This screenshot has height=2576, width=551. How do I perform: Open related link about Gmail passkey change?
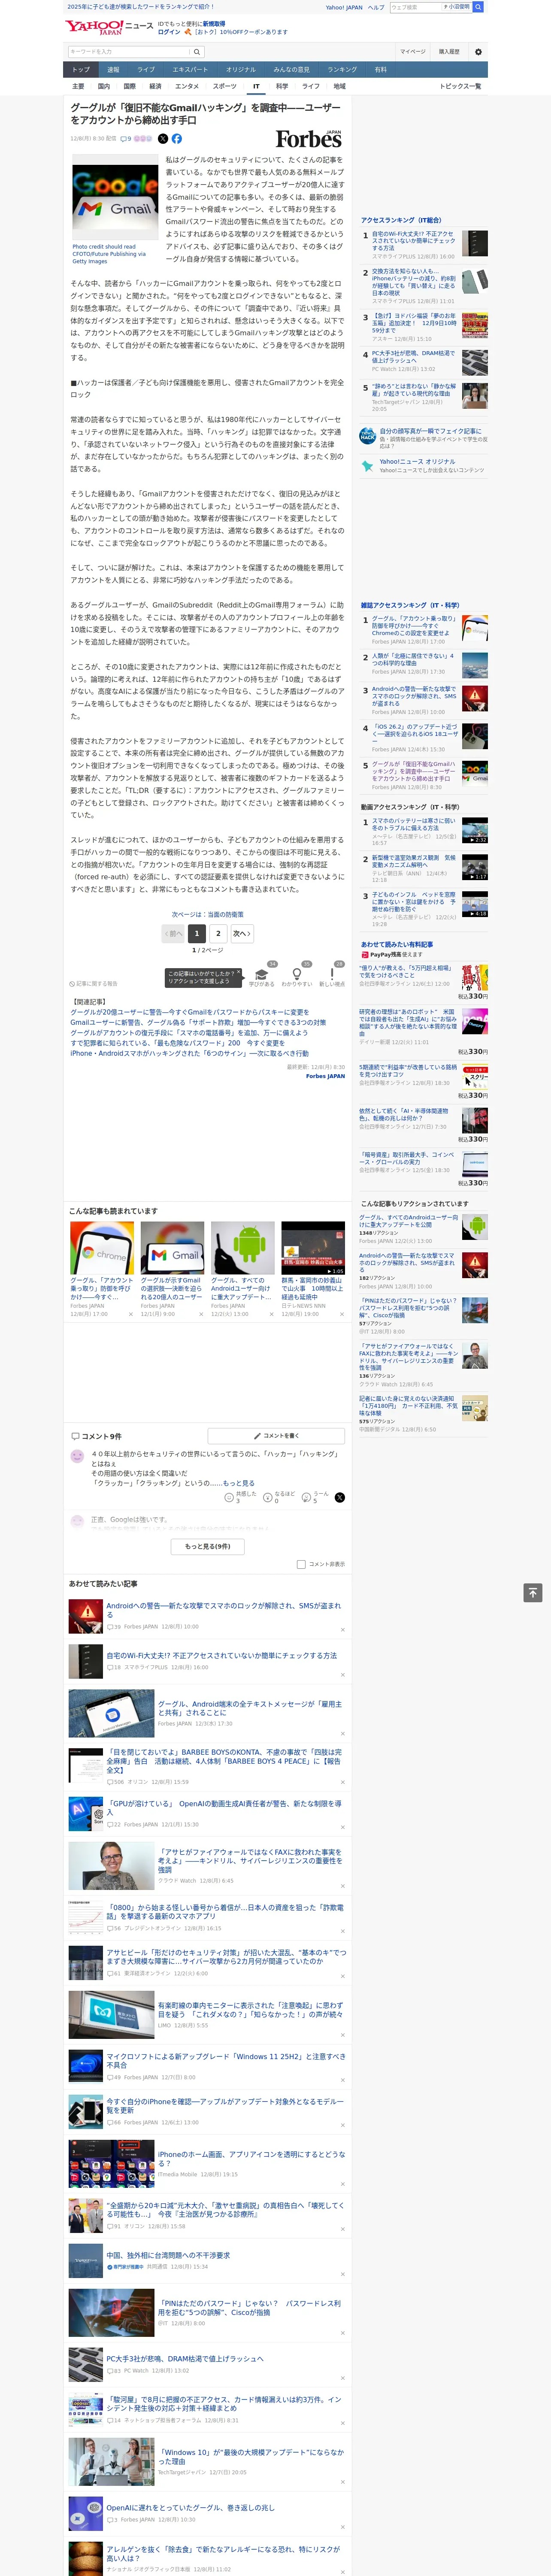point(190,1012)
